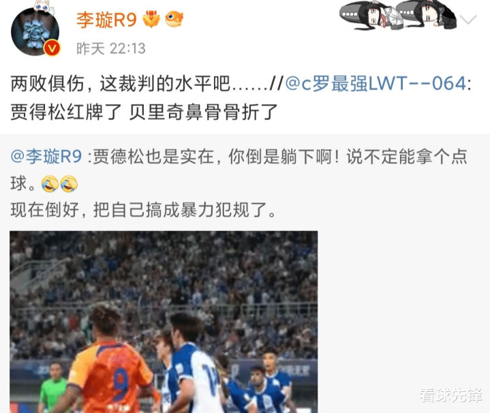Tap the goldfish badge icon
This screenshot has height=413, width=490.
click(174, 19)
